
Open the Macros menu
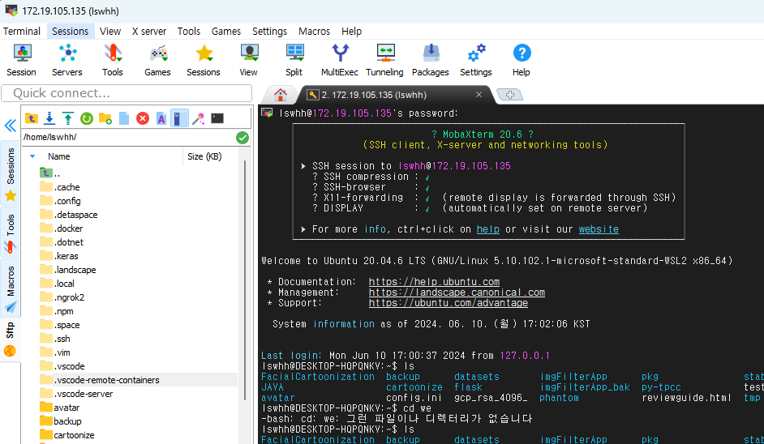click(x=314, y=31)
